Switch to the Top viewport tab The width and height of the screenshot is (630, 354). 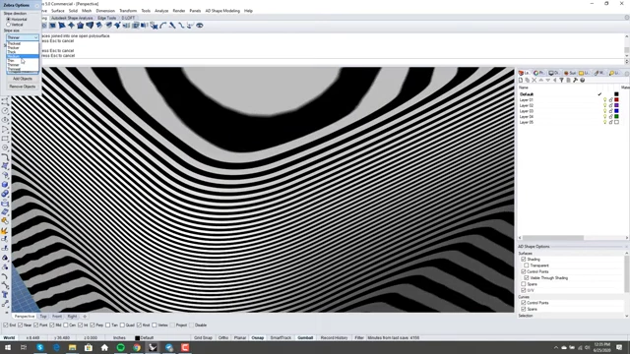click(43, 317)
